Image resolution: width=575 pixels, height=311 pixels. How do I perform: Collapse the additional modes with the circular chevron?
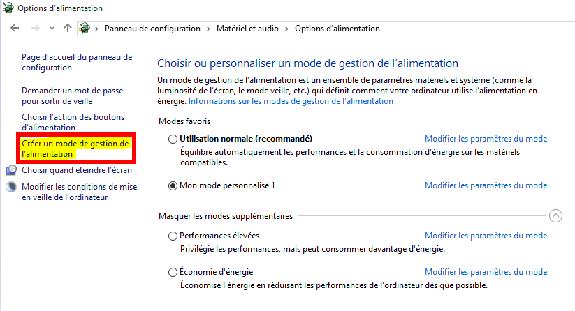(x=555, y=216)
